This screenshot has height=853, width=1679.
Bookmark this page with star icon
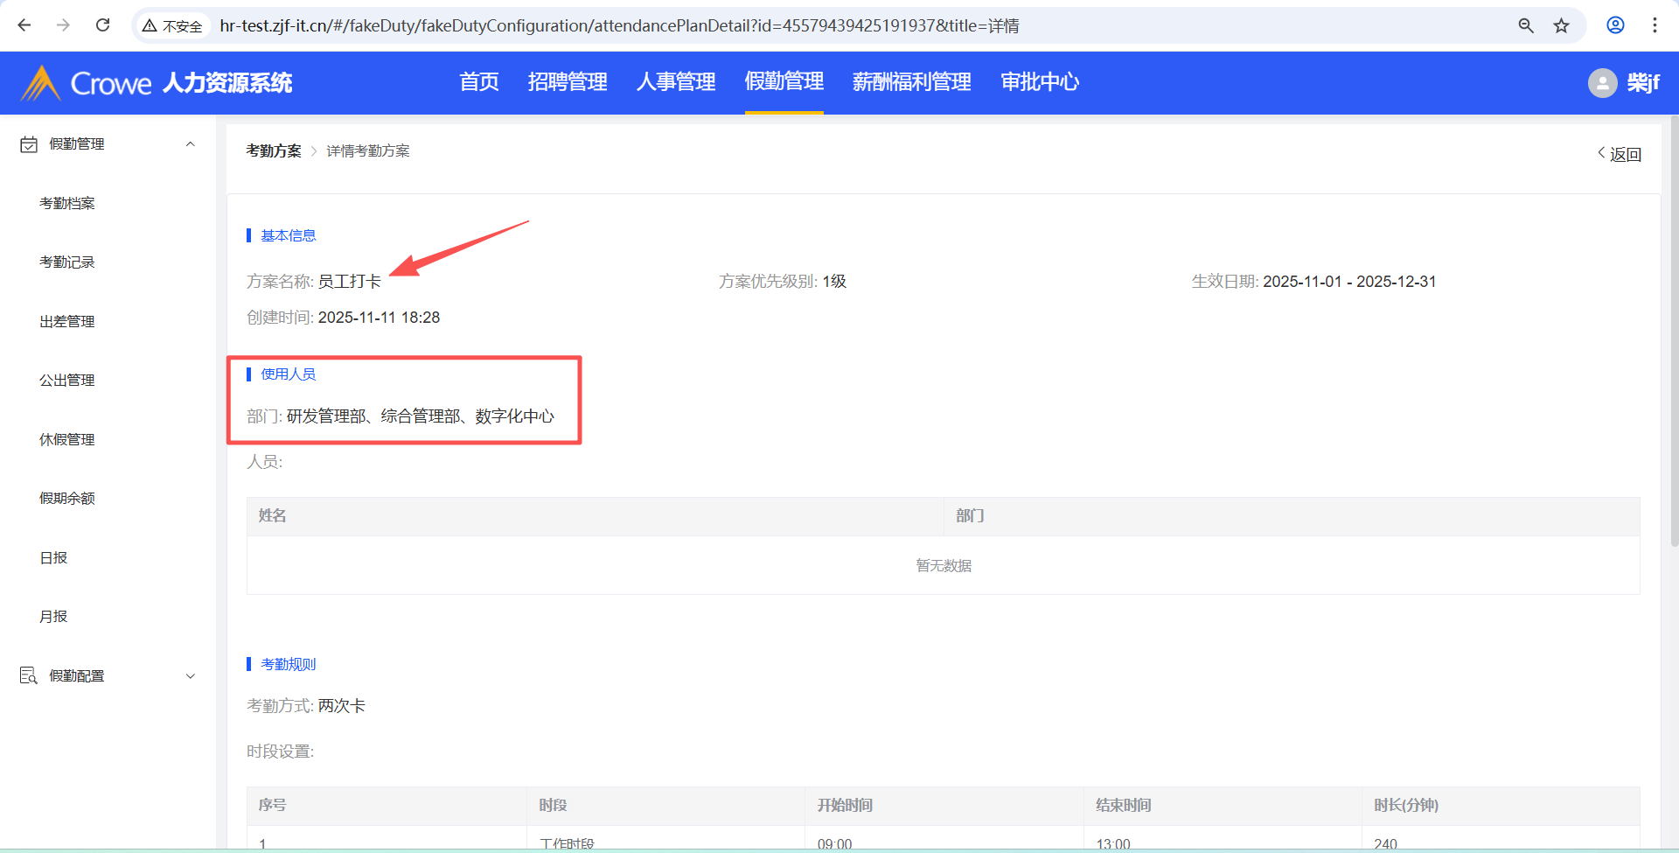[1561, 25]
